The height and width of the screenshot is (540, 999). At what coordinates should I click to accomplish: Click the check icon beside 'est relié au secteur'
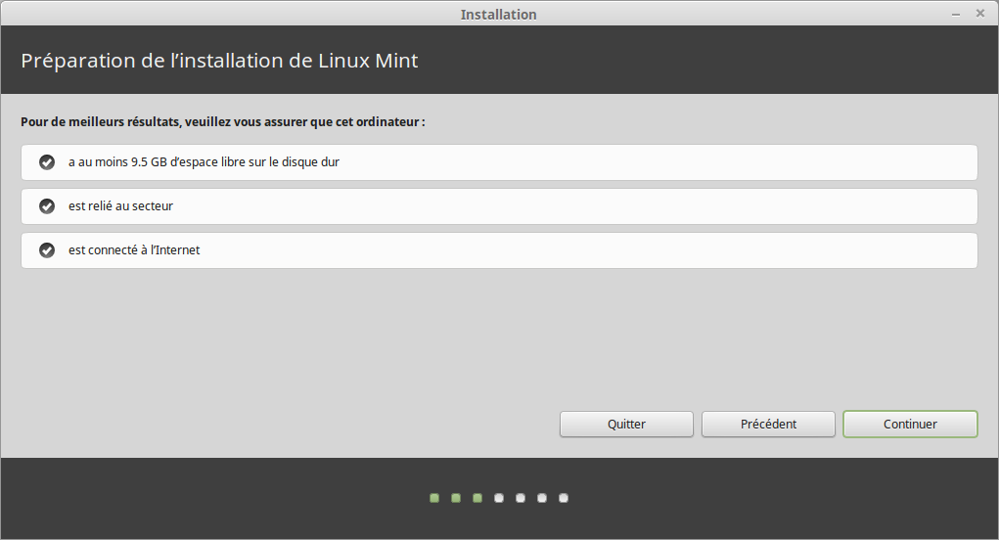point(46,206)
